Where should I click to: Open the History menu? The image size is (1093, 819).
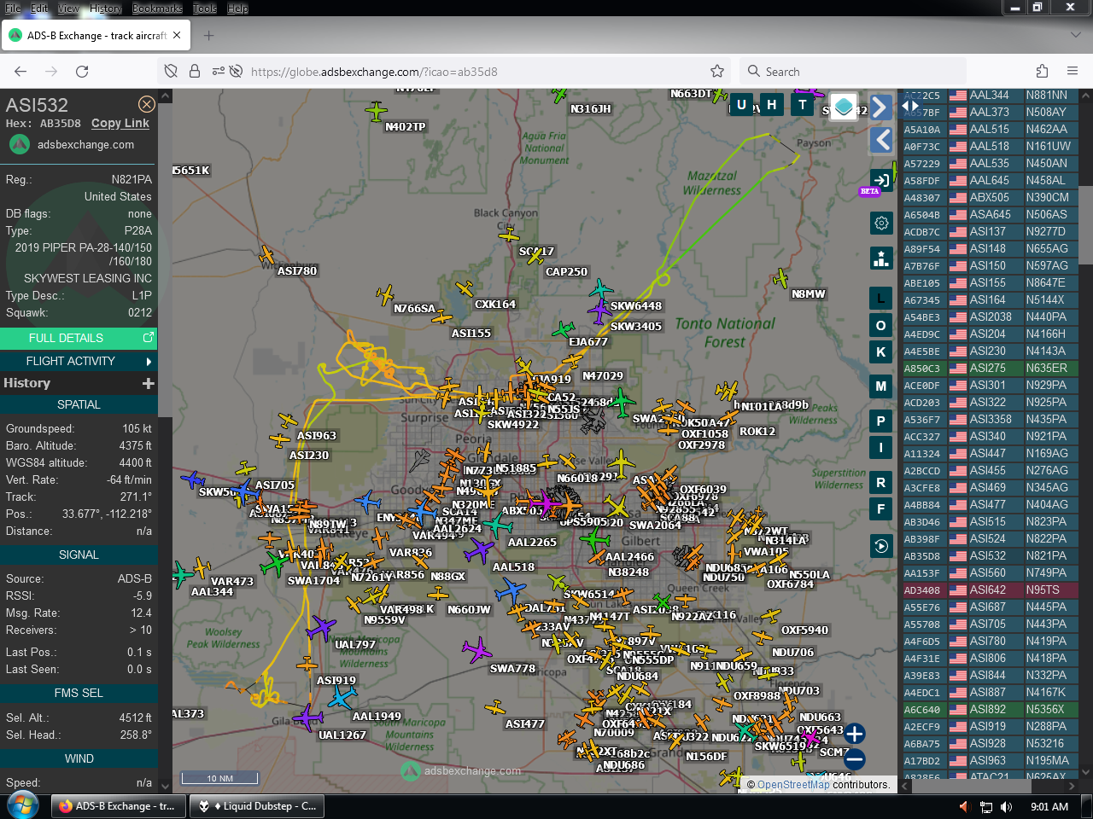(106, 8)
